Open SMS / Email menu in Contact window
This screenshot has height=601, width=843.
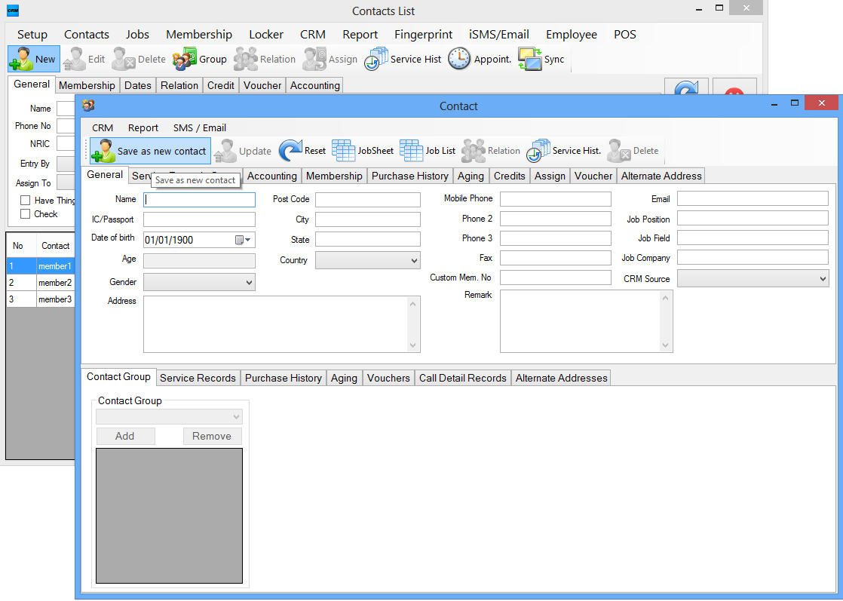point(200,128)
